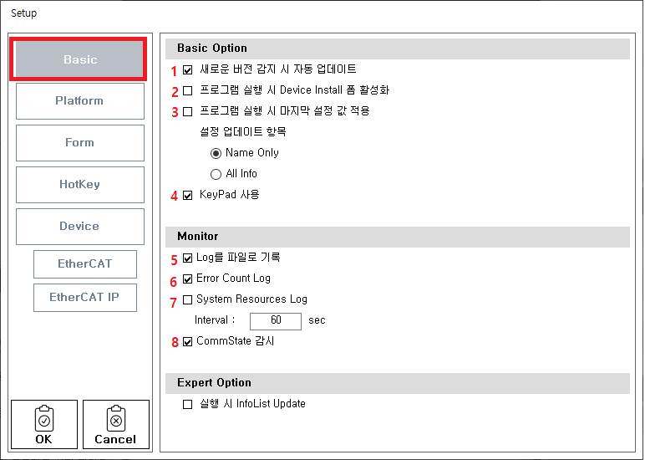
Task: Disable Log를 파일로 기록 checkbox
Action: (x=187, y=258)
